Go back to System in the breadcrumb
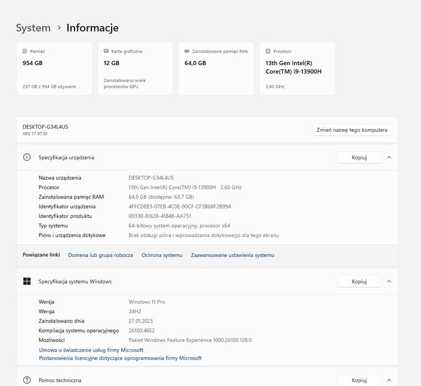This screenshot has width=421, height=386. 33,28
